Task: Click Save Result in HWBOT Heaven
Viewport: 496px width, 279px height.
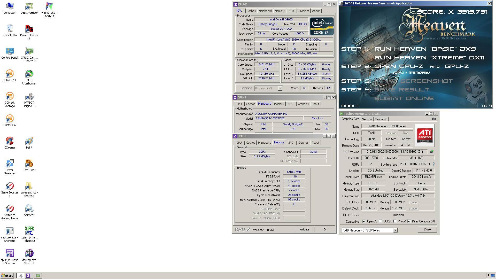Action: coord(402,90)
